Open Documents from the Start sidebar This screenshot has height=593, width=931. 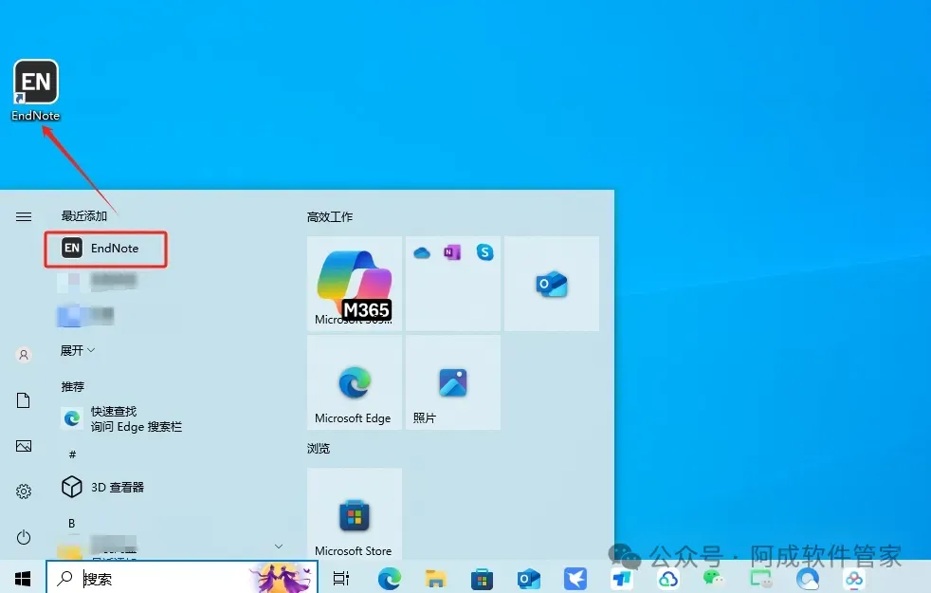pyautogui.click(x=24, y=400)
